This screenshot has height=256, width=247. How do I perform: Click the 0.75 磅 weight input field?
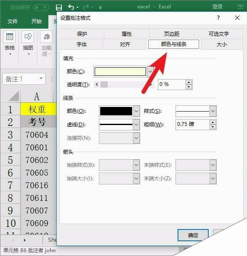193,124
